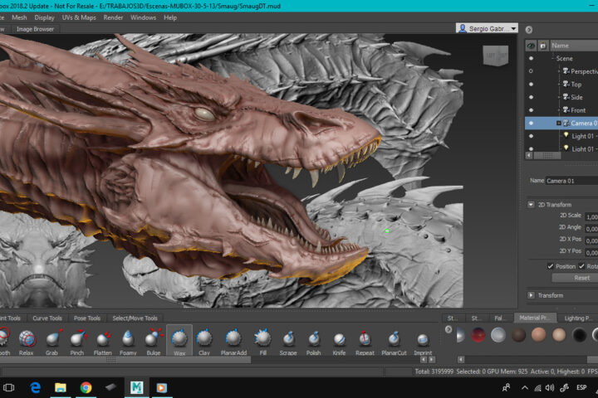The height and width of the screenshot is (398, 598).
Task: Toggle visibility of the first Light 01 row
Action: [x=531, y=136]
